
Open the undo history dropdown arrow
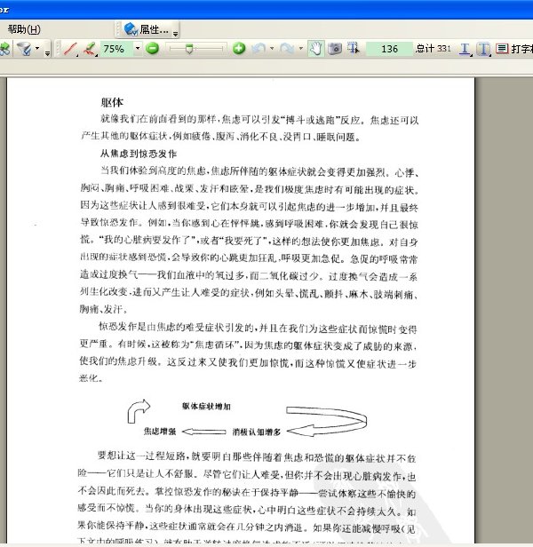coord(272,49)
